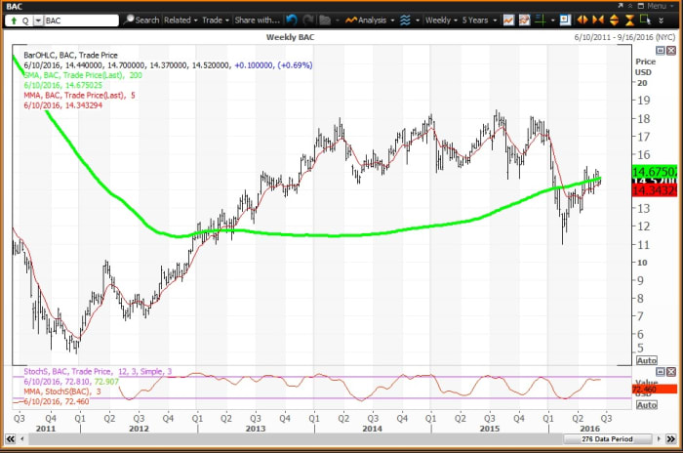Open the Related menu
This screenshot has width=683, height=453.
181,20
